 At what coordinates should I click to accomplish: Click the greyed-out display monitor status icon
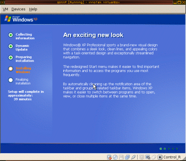pyautogui.click(x=142, y=157)
